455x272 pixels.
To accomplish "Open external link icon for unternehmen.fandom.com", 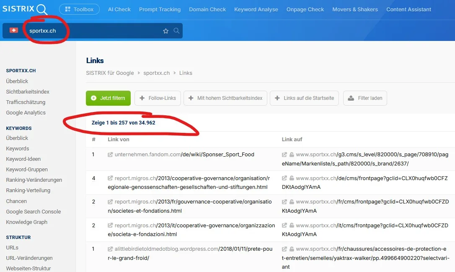I will tap(110, 155).
